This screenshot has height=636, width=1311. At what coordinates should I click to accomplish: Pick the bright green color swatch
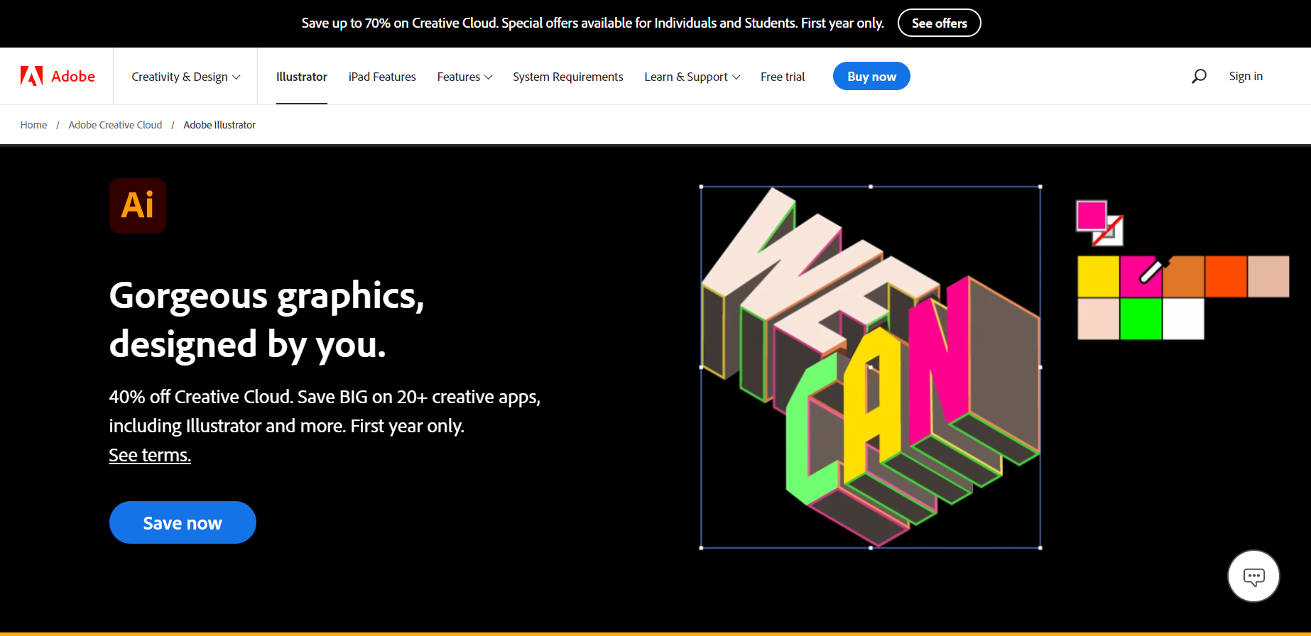(1141, 319)
